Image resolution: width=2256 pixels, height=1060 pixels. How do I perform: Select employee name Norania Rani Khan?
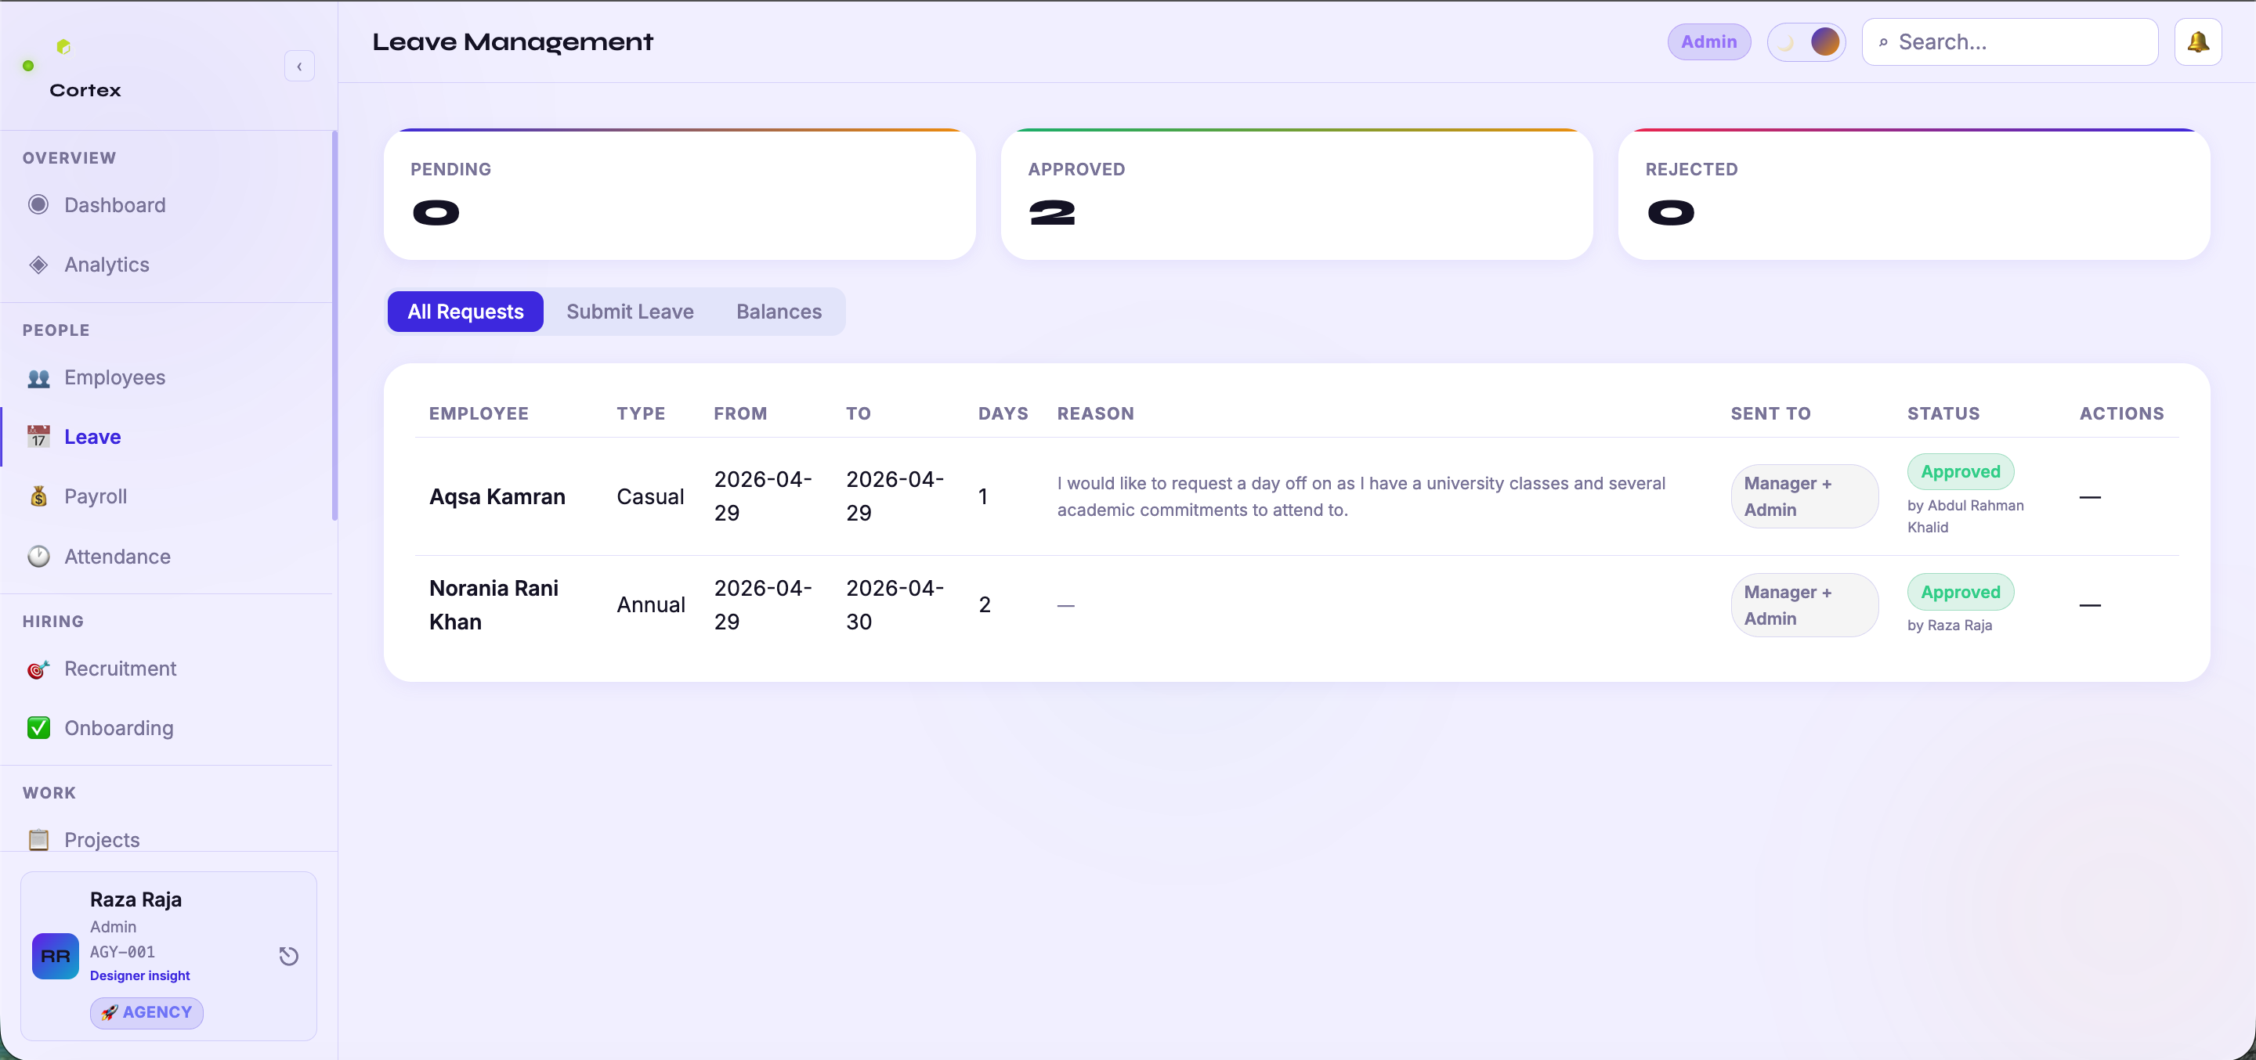point(494,605)
